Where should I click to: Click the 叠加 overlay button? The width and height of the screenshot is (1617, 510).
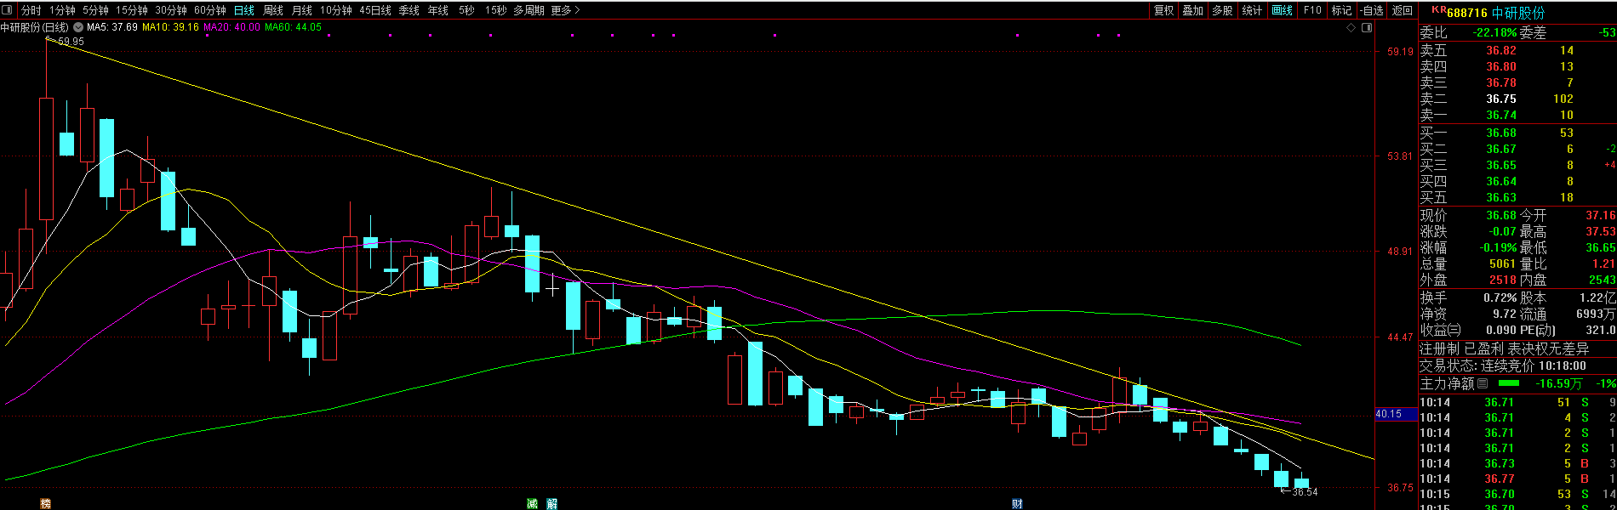1193,10
